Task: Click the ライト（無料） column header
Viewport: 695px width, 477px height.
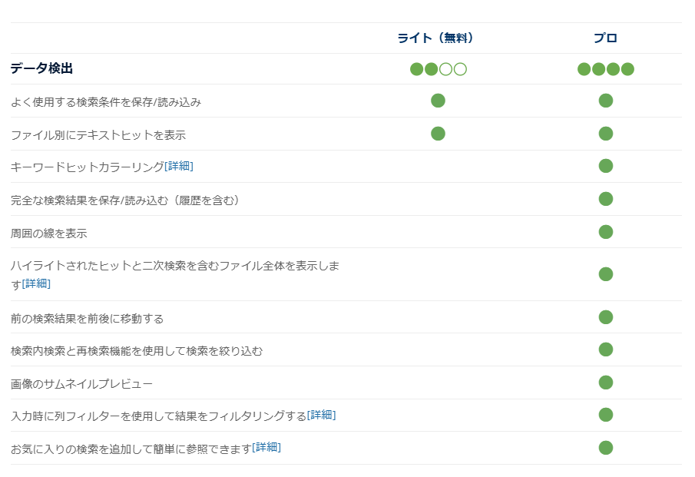Action: pos(435,38)
